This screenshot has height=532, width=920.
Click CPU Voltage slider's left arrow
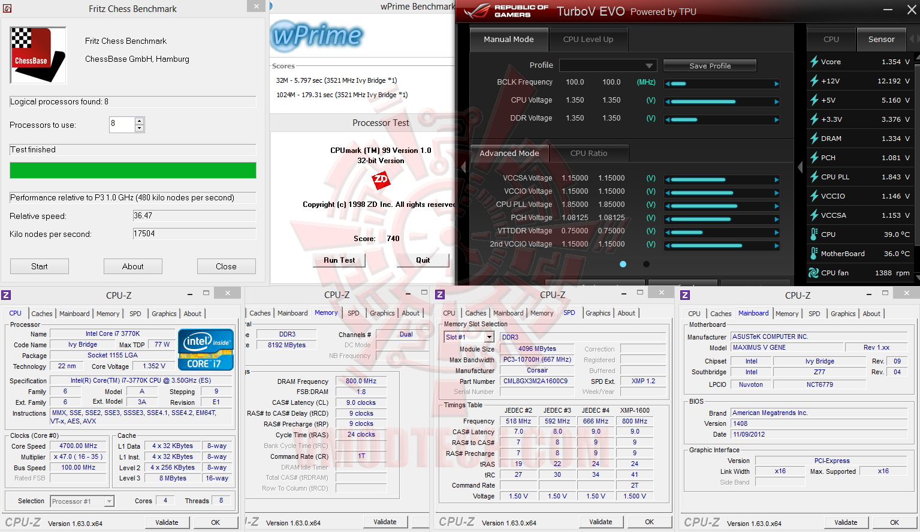click(668, 102)
